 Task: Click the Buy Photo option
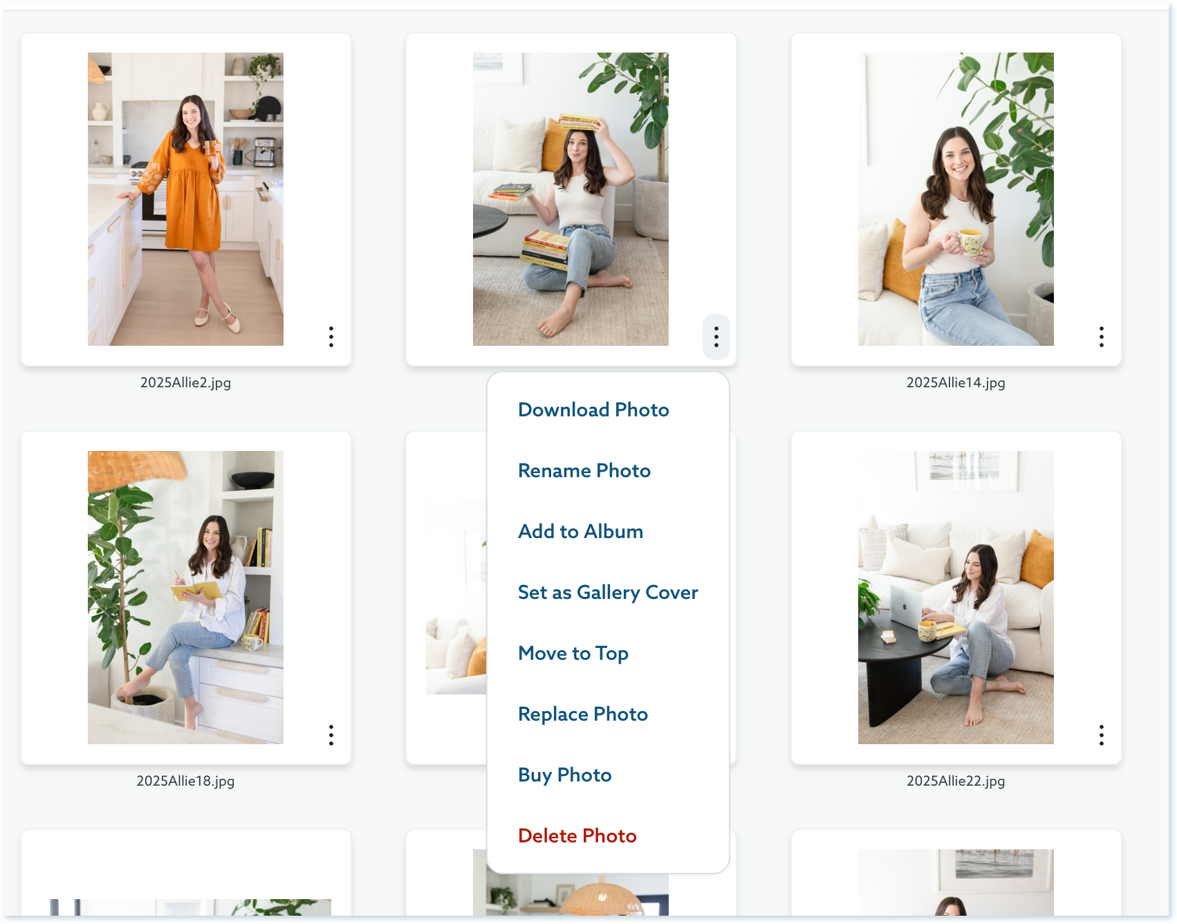pos(564,775)
